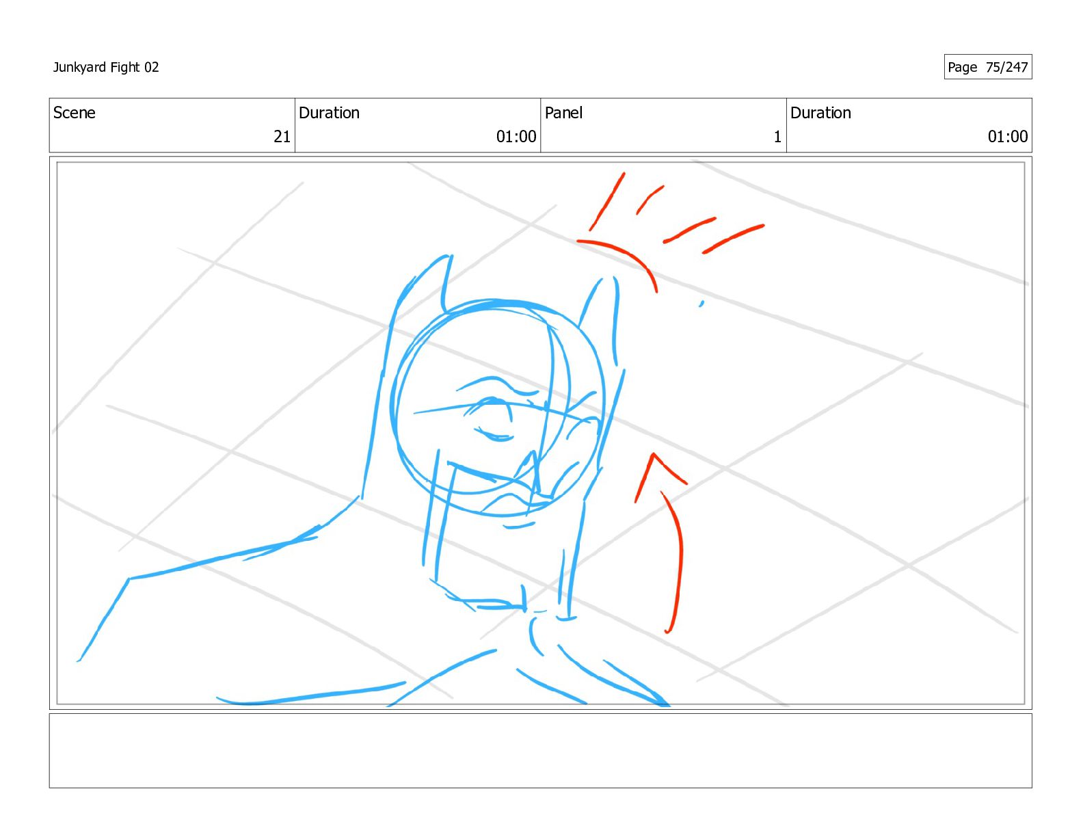Click the 'Page 75/247' page indicator
Image resolution: width=1083 pixels, height=837 pixels.
[987, 67]
